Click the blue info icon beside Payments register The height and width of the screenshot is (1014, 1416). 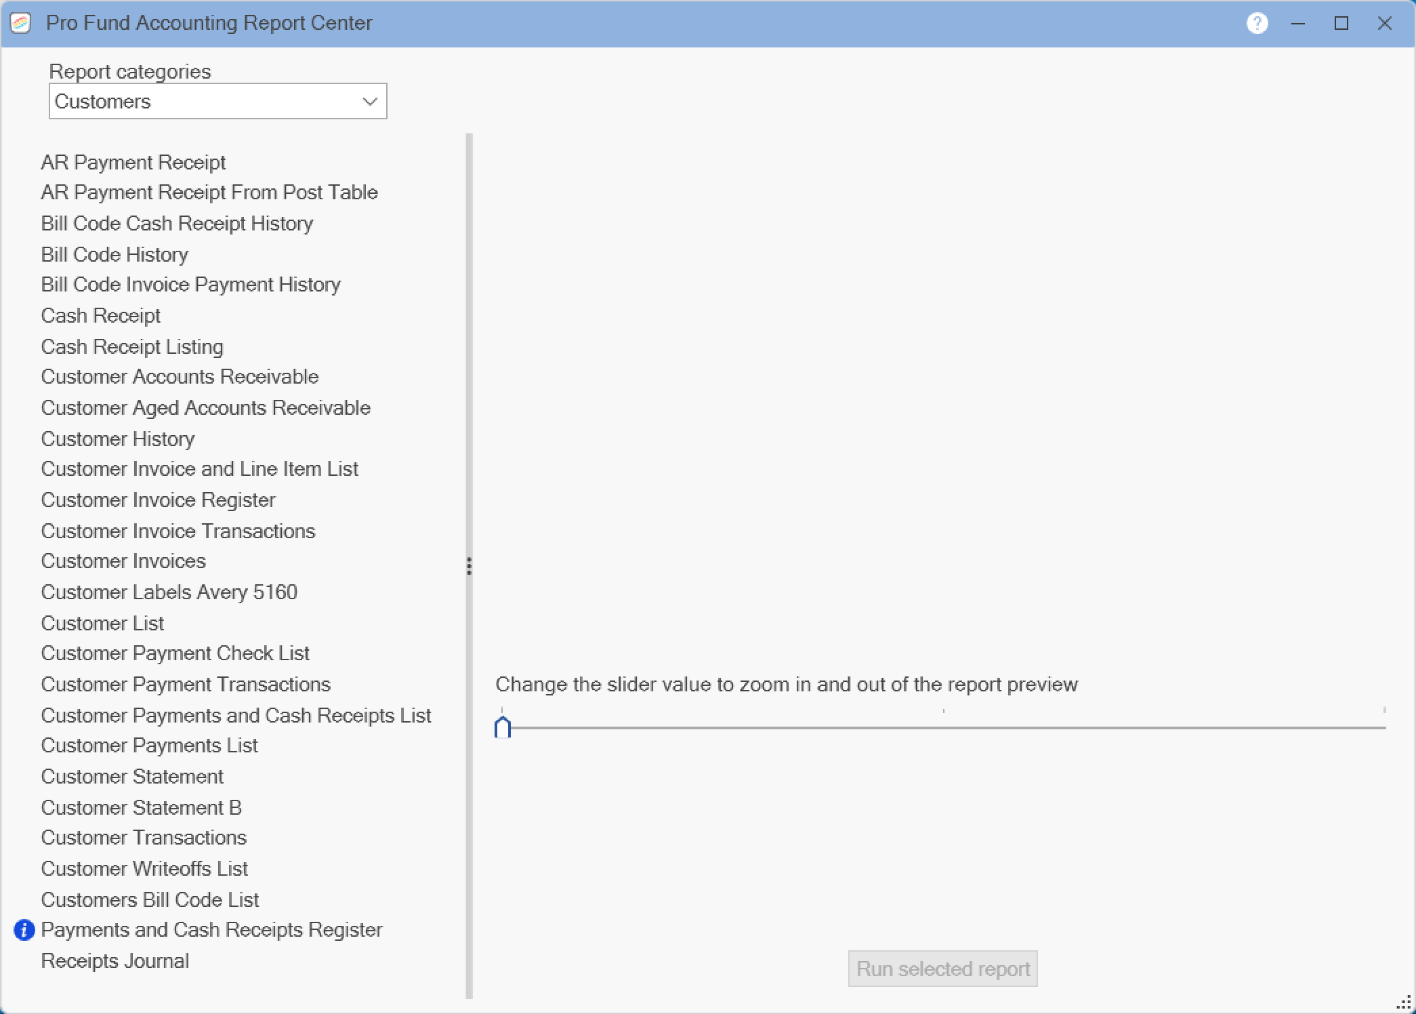(x=24, y=930)
